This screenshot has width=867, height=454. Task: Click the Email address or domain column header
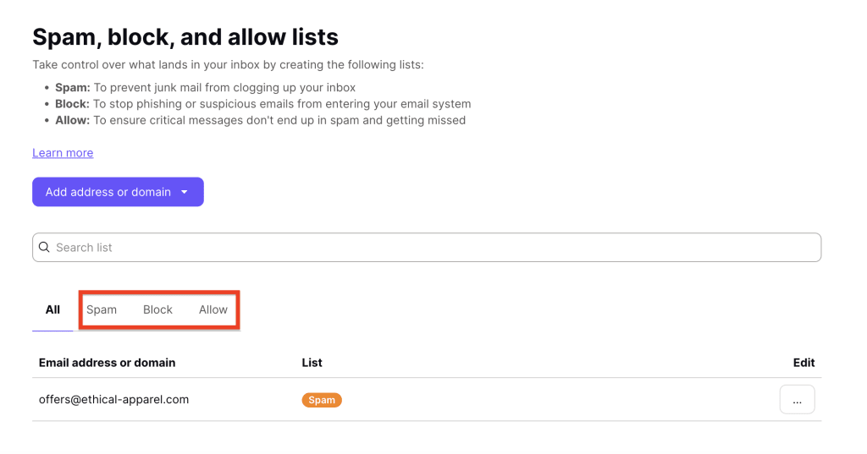pos(107,363)
